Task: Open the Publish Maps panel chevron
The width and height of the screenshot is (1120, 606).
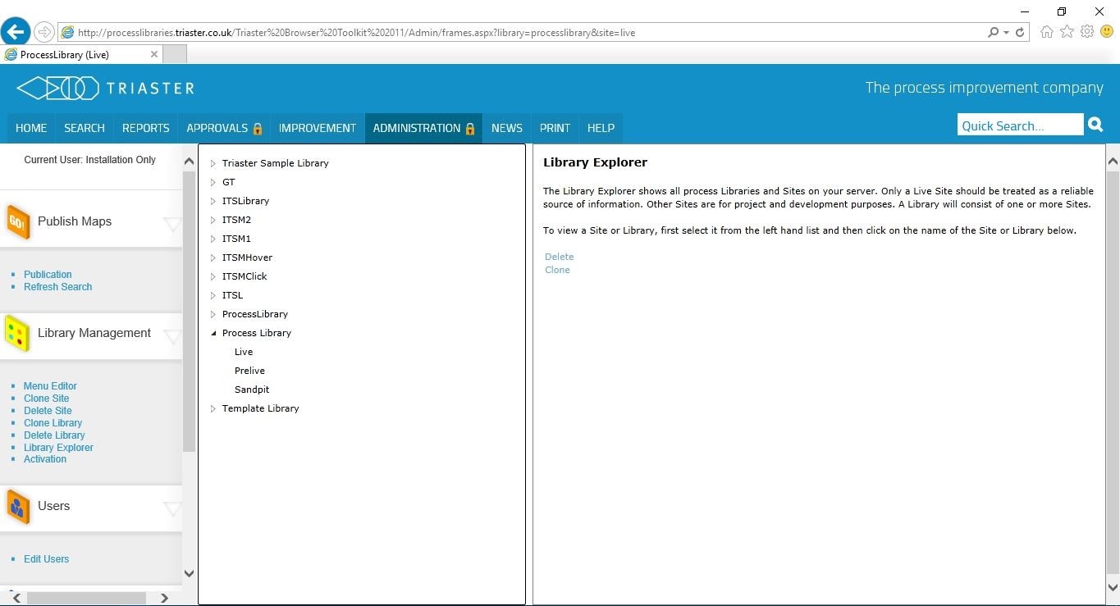Action: pos(171,221)
